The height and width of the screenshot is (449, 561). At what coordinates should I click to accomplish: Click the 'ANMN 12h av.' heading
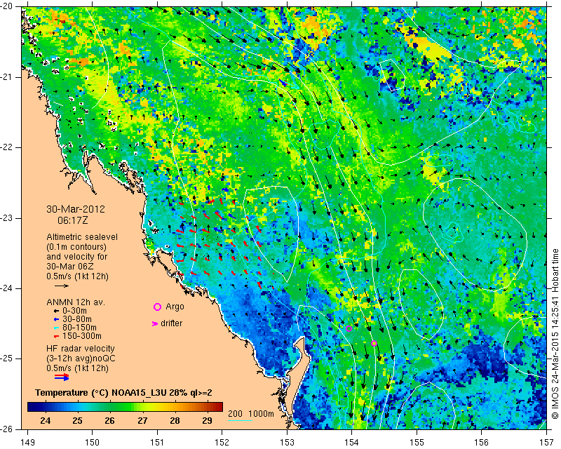pos(76,302)
